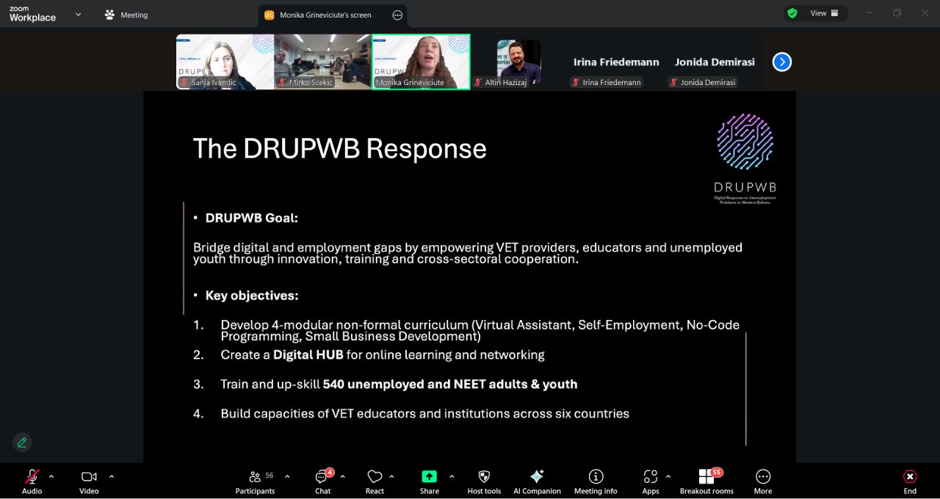Open the More options menu
Viewport: 940px width, 499px height.
click(763, 481)
